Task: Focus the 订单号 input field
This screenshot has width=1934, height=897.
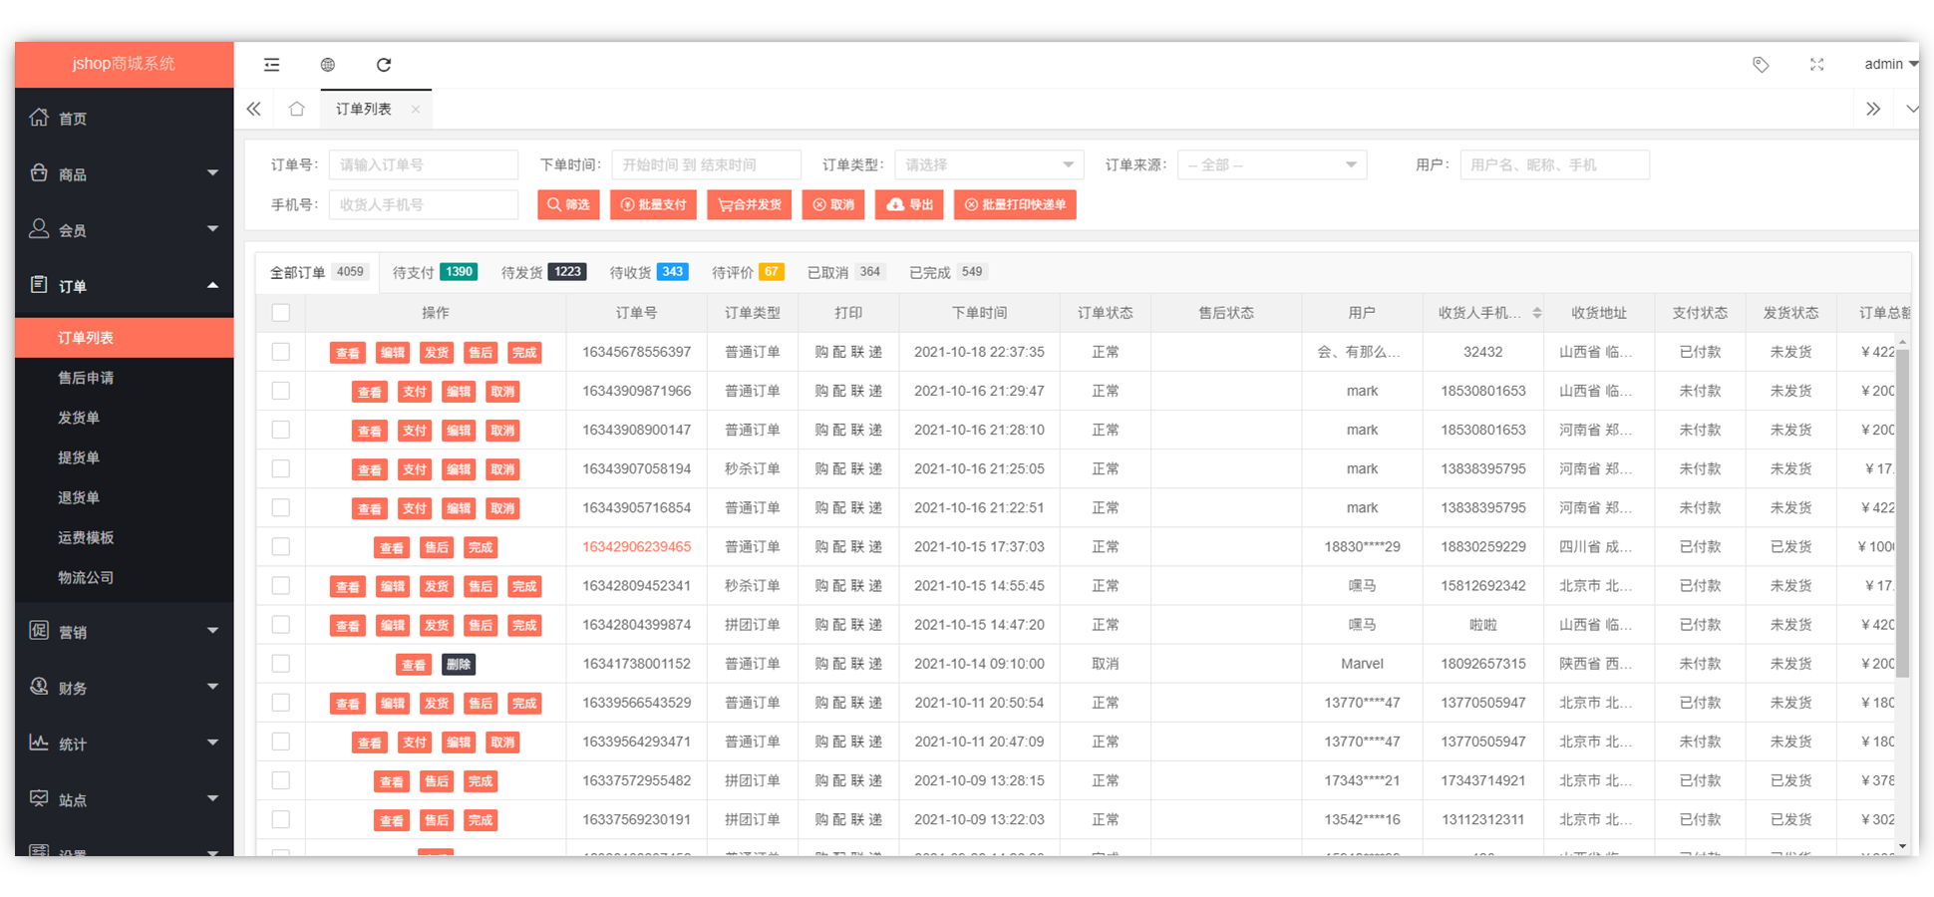Action: [x=424, y=164]
